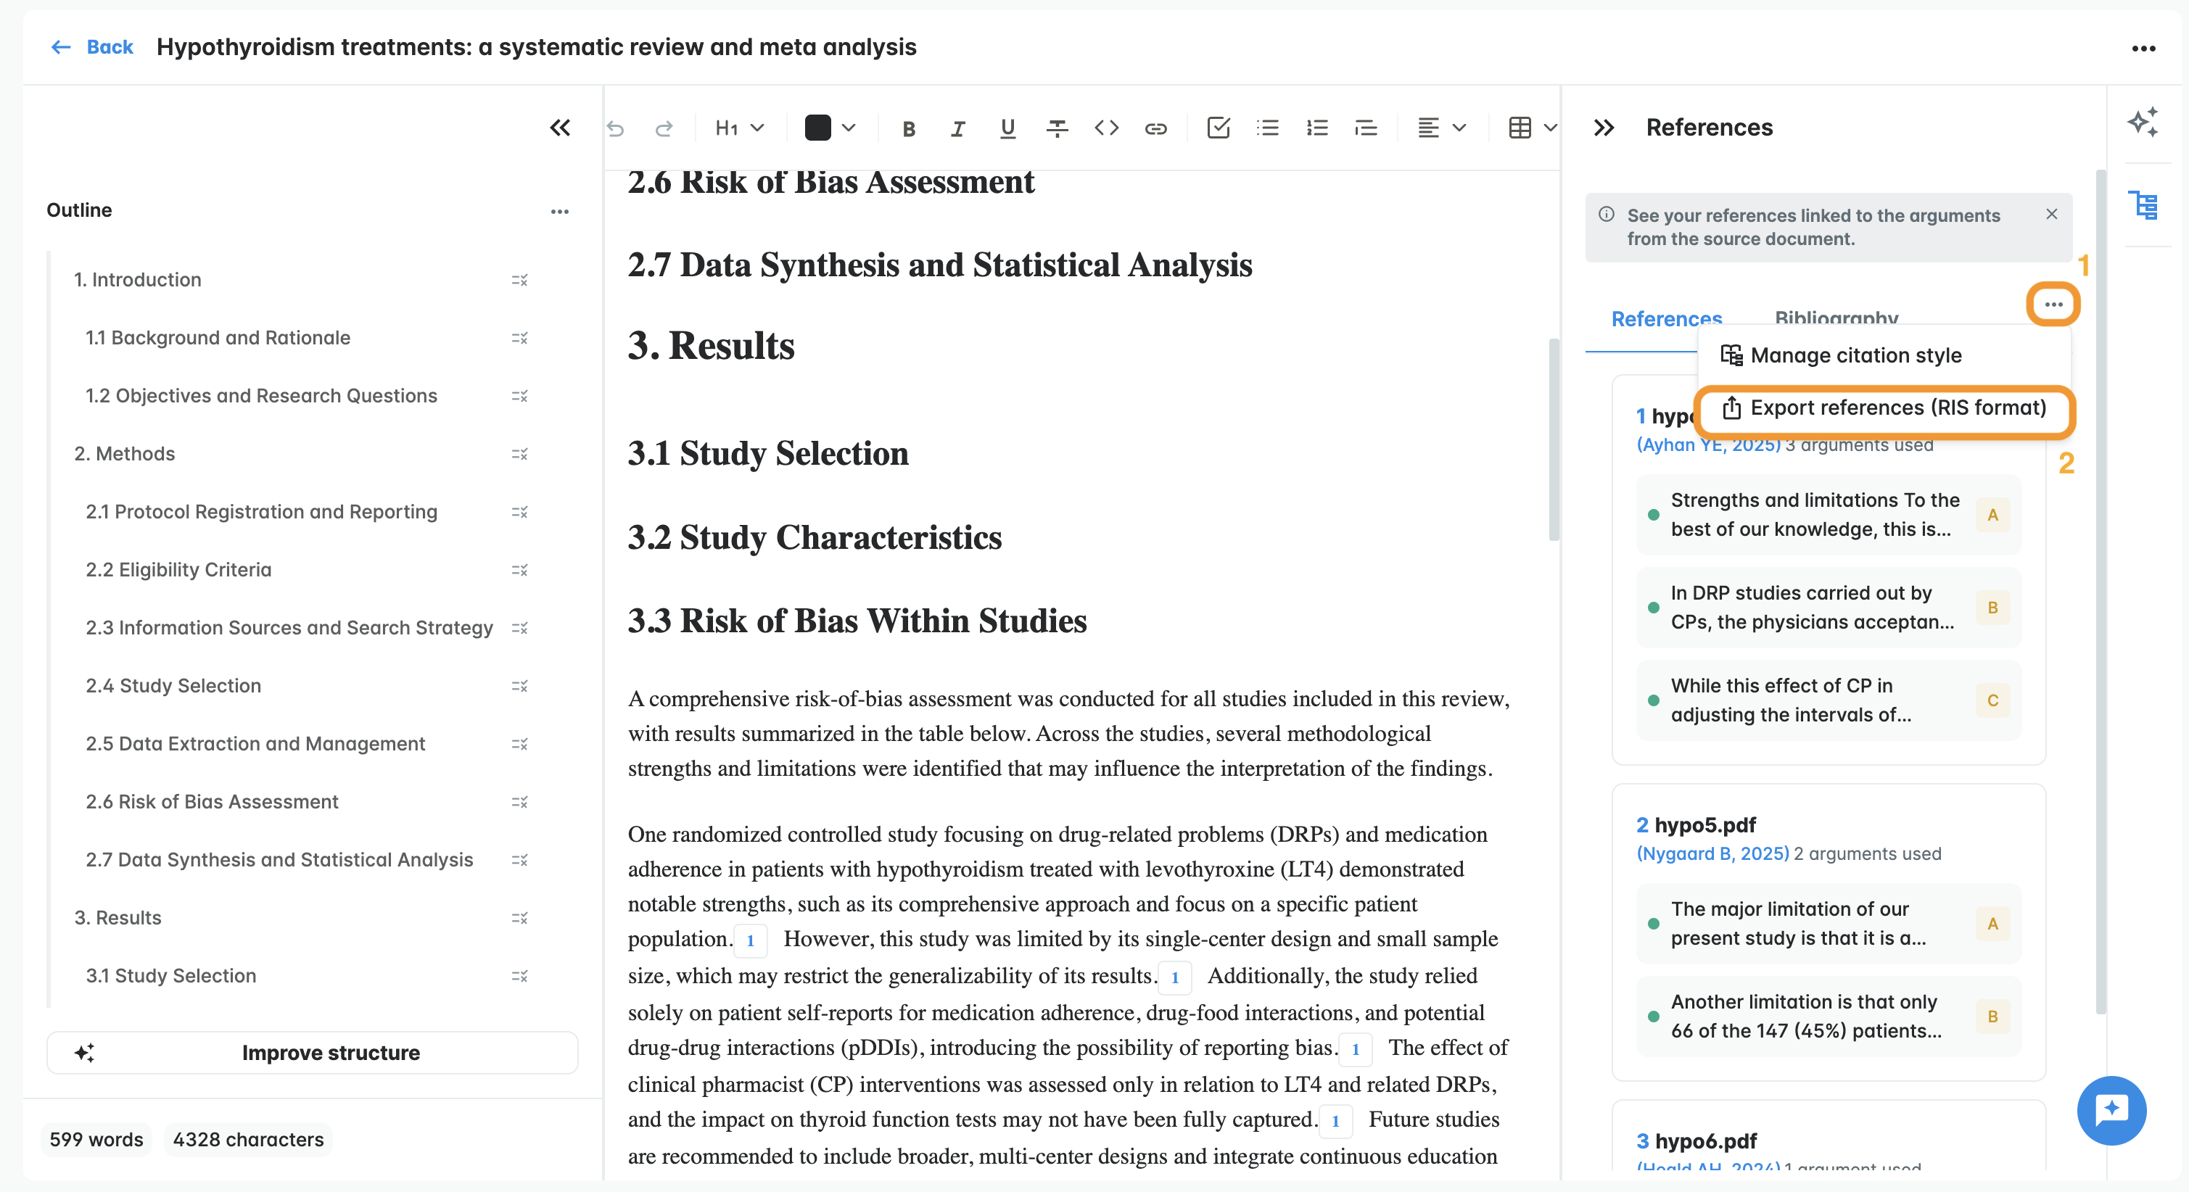Open the chat support bubble
Screen dimensions: 2189x1192
coord(2111,1109)
